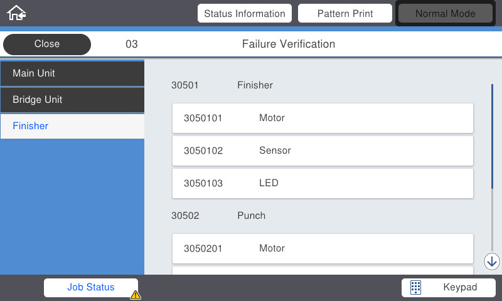This screenshot has height=301, width=502.
Task: Open 3050101 Motor item under Finisher
Action: (x=323, y=118)
